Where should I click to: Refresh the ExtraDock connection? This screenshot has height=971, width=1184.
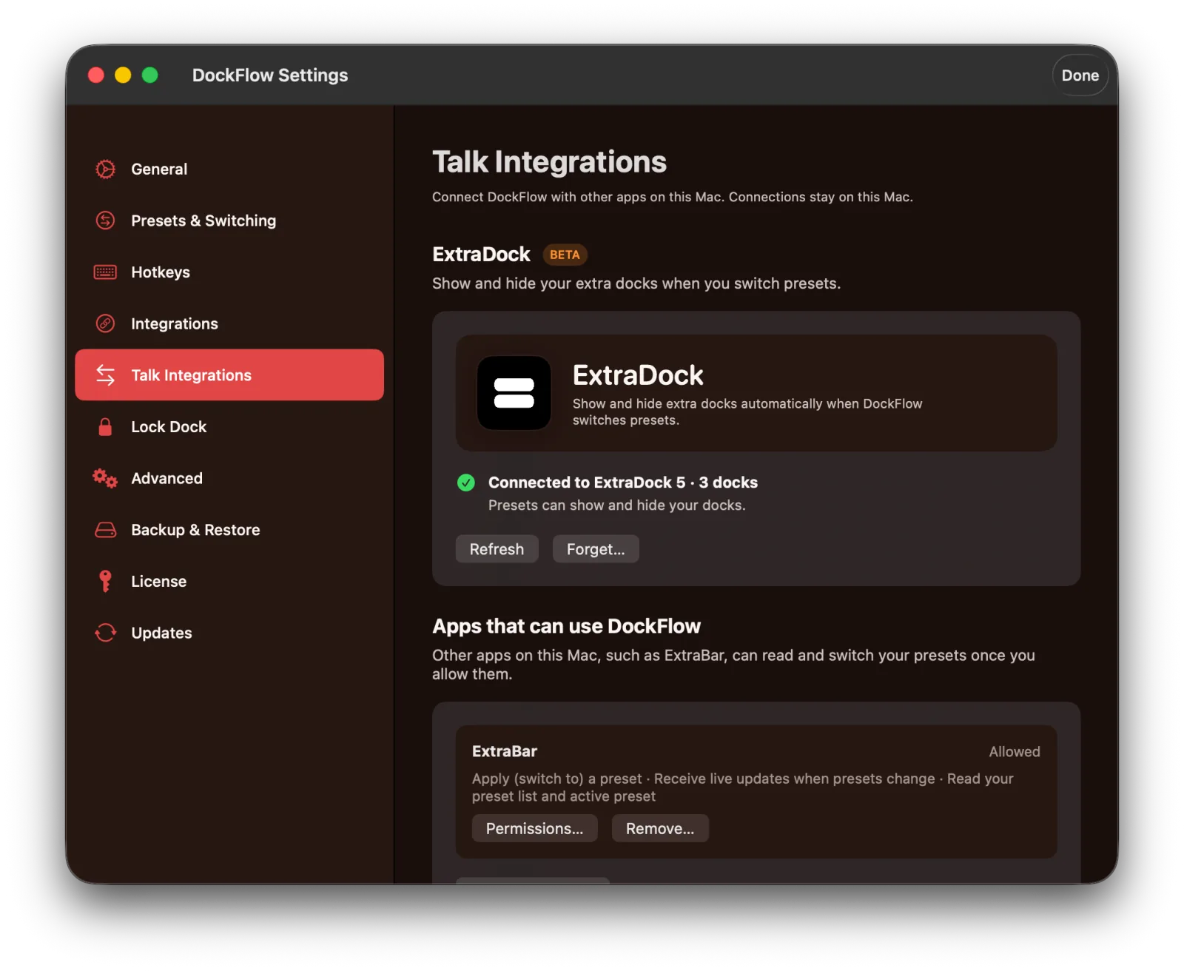click(497, 549)
